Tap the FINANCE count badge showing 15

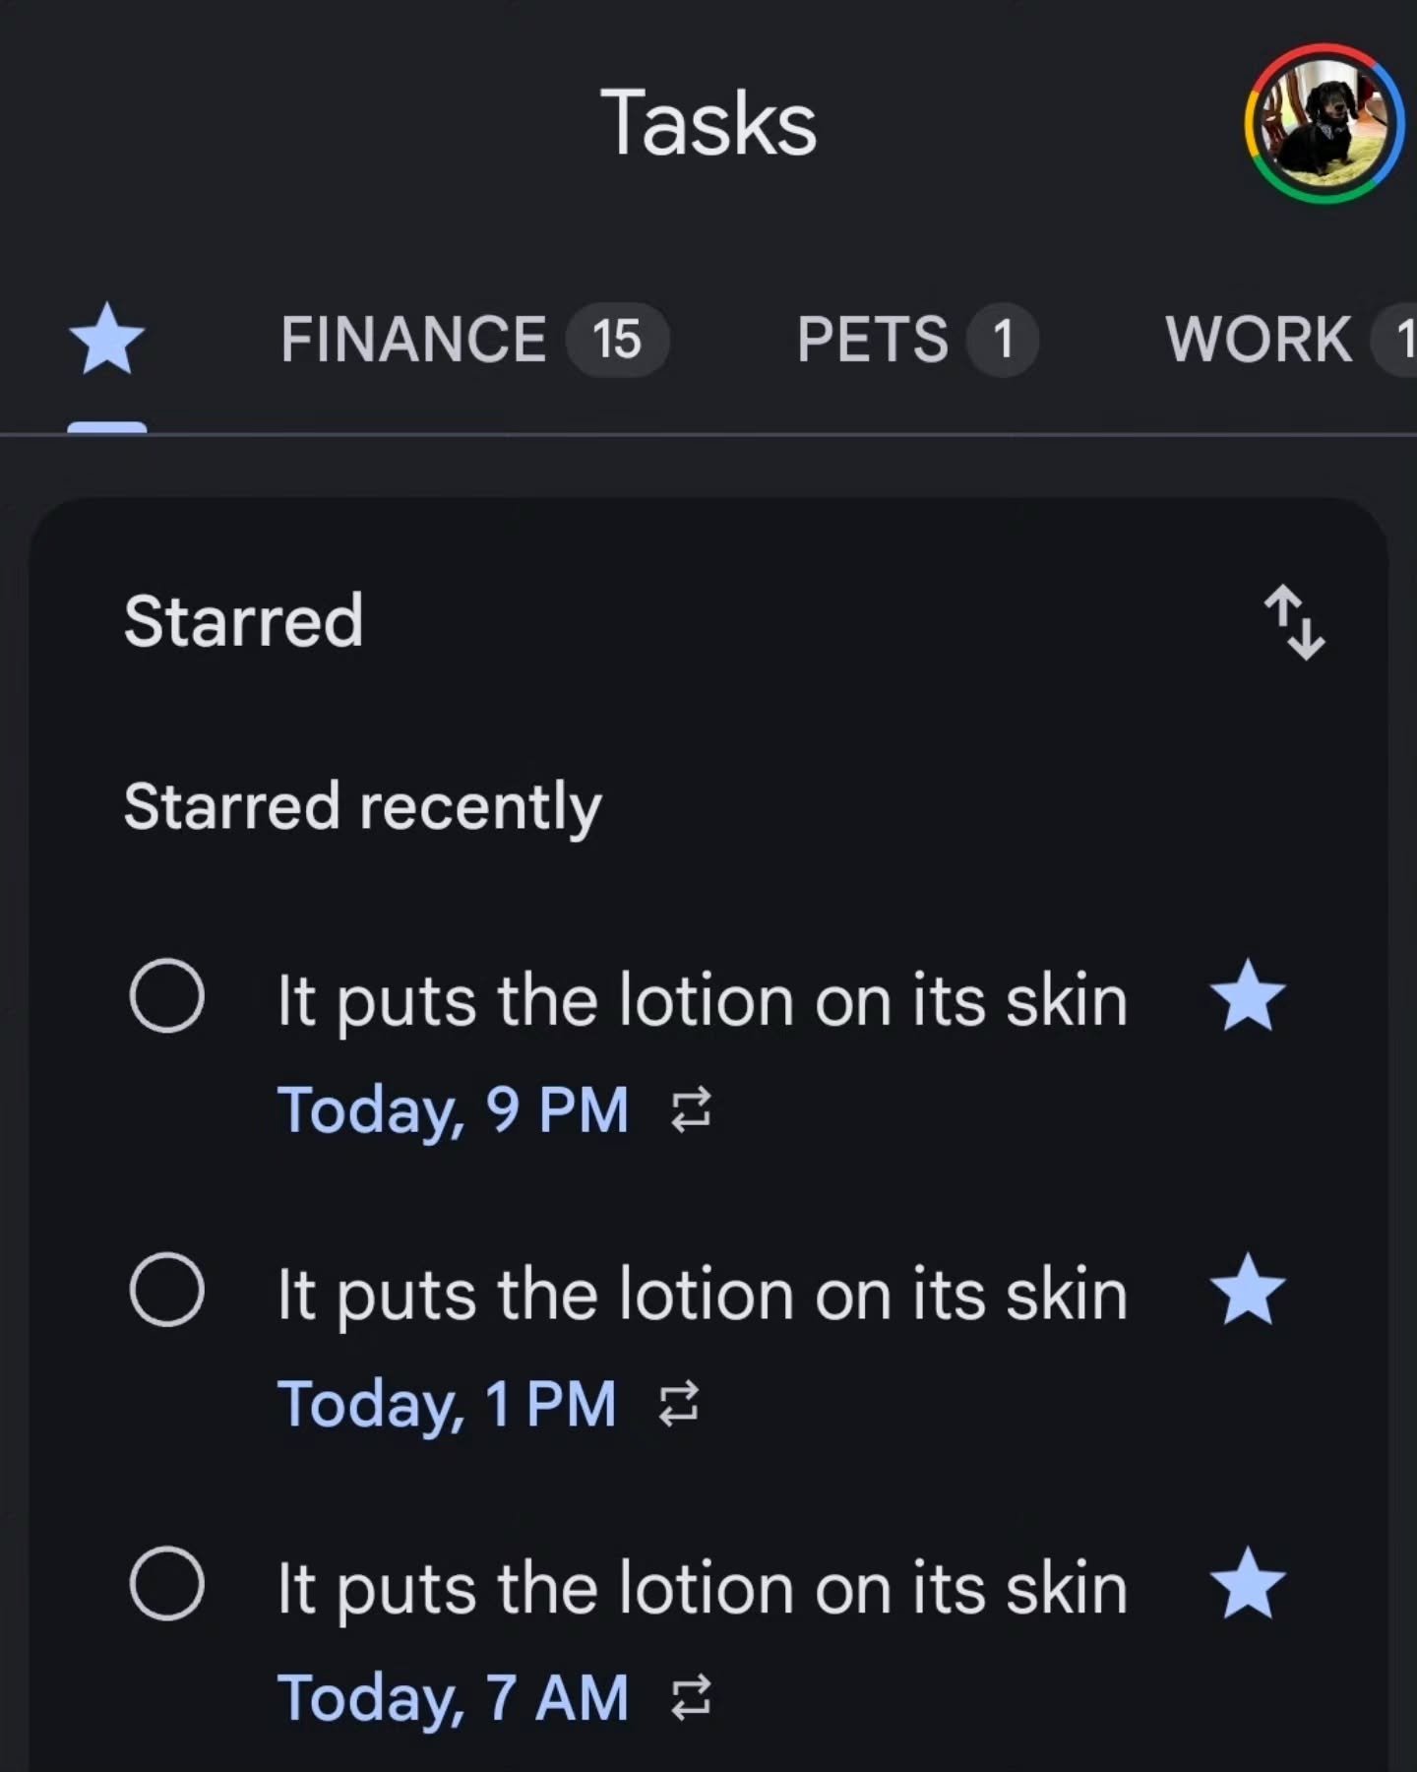618,340
